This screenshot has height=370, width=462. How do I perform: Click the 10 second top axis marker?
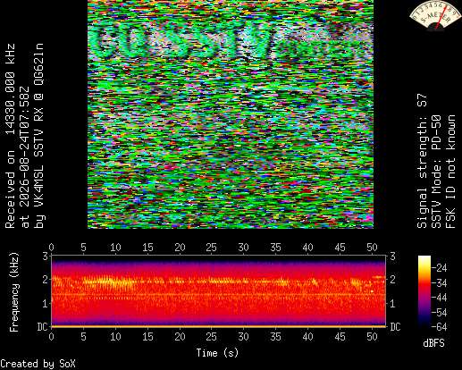tap(115, 248)
